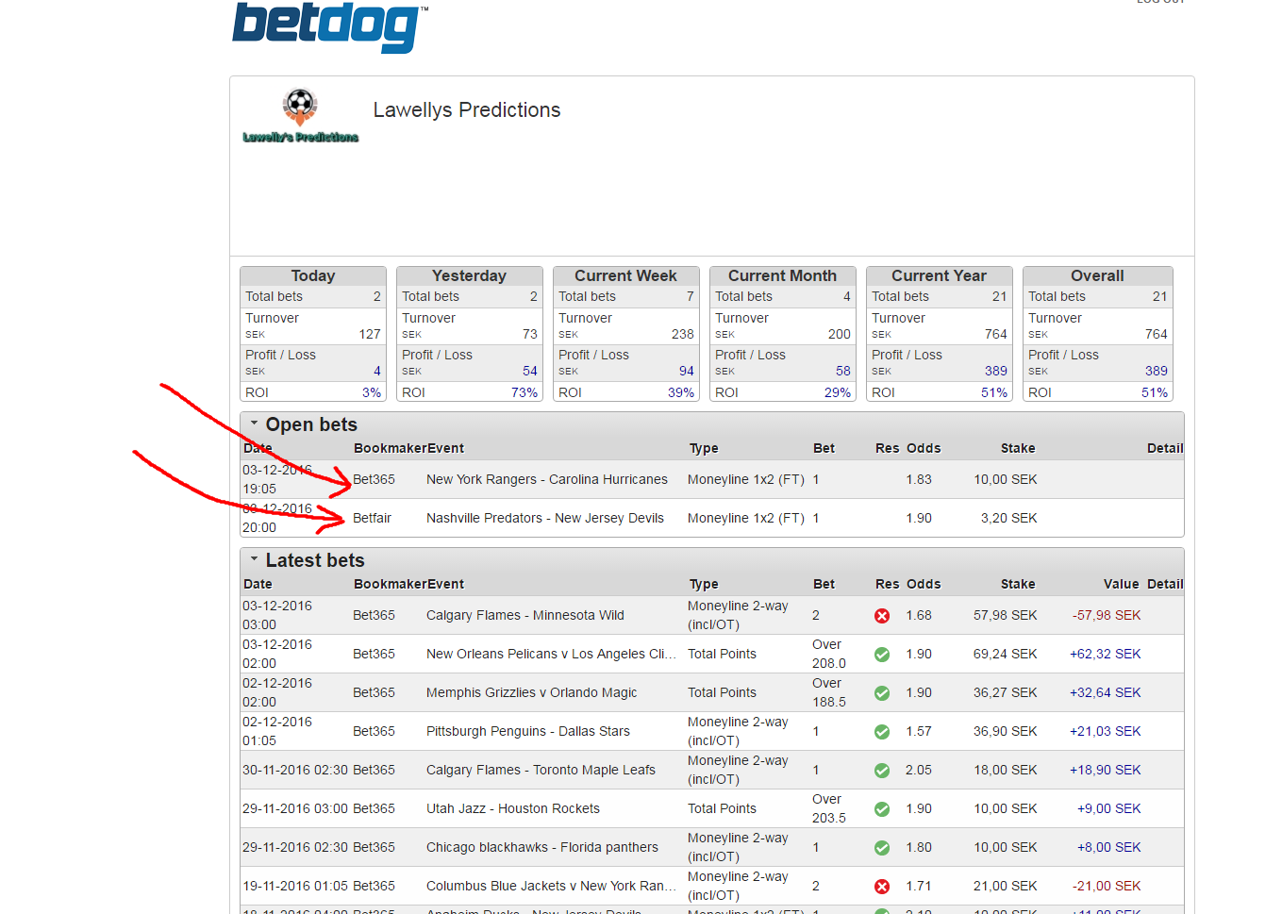Click the -57,98 SEK value
Viewport: 1282px width, 914px height.
click(x=1107, y=615)
